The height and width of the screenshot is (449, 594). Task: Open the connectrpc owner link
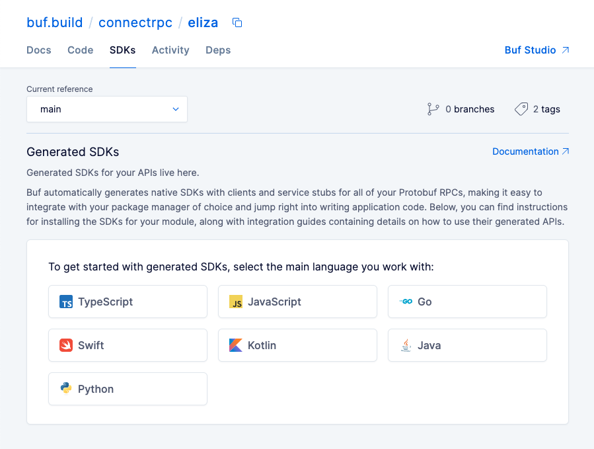(135, 22)
